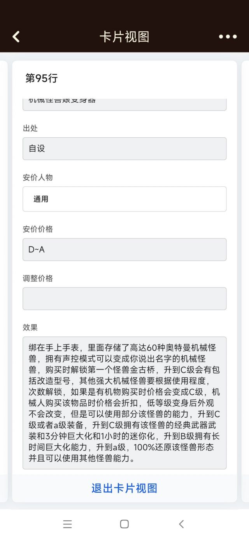Click 退出卡片视图 to exit card view
The height and width of the screenshot is (539, 249).
click(124, 488)
